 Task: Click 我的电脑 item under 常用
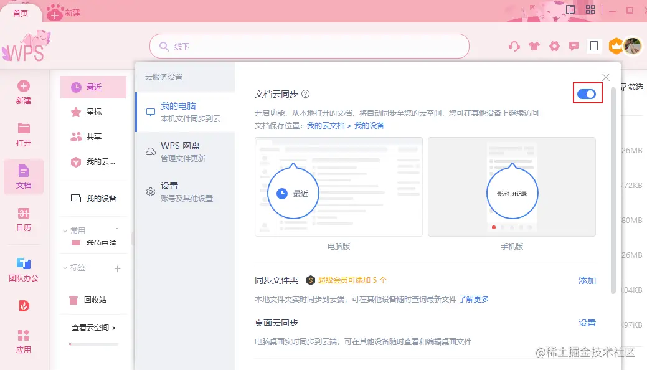tap(93, 243)
